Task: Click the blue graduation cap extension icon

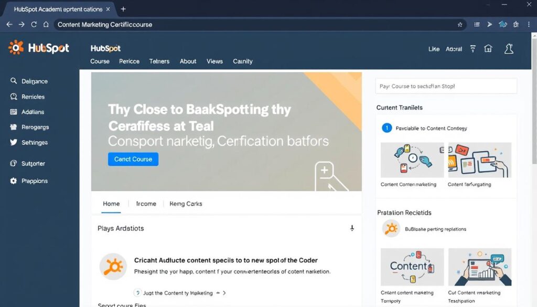Action: (502, 24)
